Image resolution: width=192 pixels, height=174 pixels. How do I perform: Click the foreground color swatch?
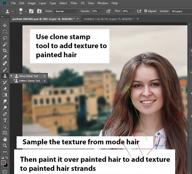point(3,162)
